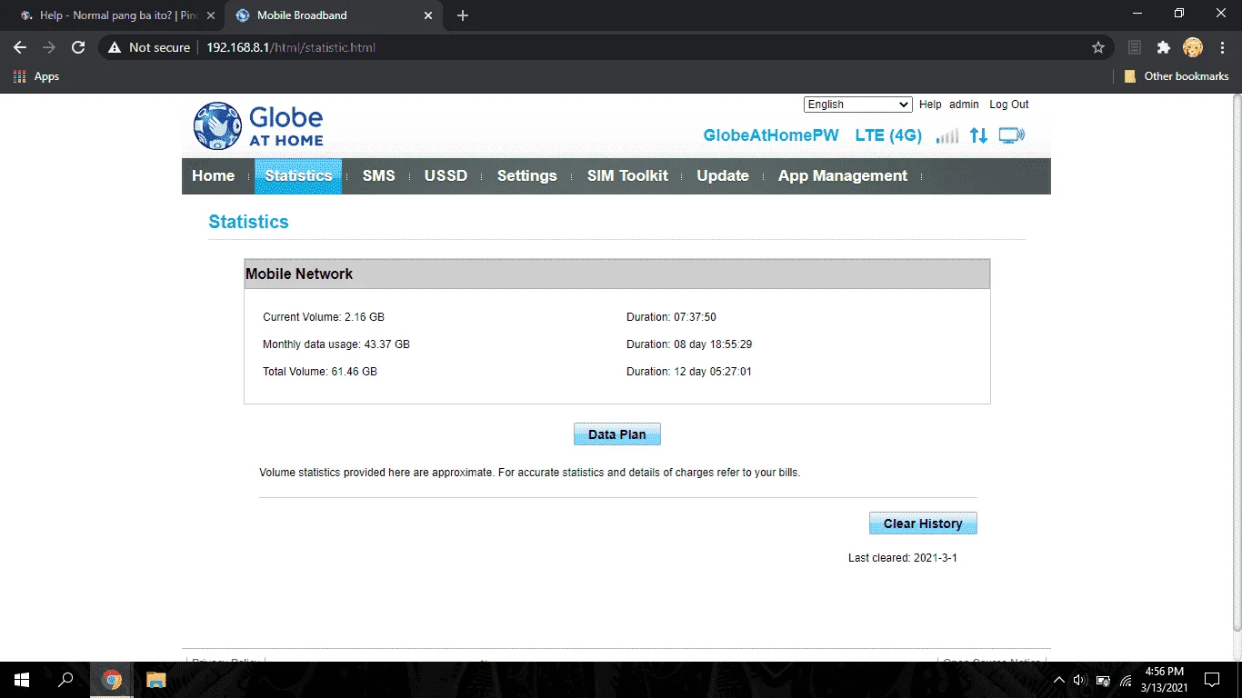Click the Last cleared: 2021-3-1 text
The height and width of the screenshot is (698, 1242).
903,558
